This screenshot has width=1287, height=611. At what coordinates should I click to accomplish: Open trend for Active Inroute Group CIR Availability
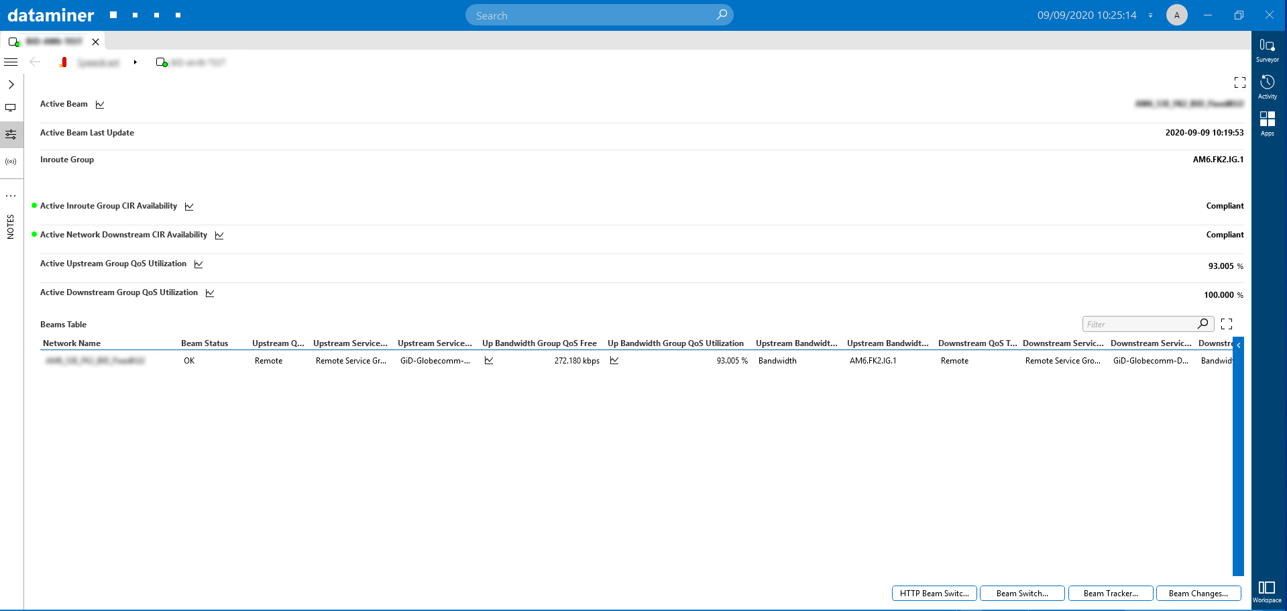click(189, 207)
